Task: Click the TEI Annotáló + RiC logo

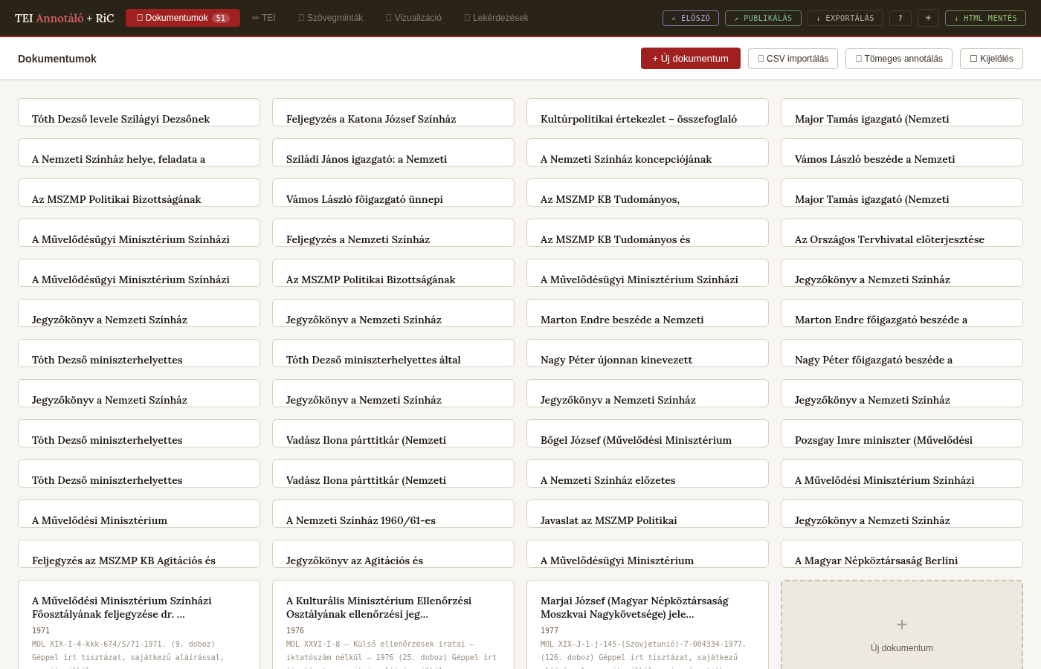Action: click(65, 18)
